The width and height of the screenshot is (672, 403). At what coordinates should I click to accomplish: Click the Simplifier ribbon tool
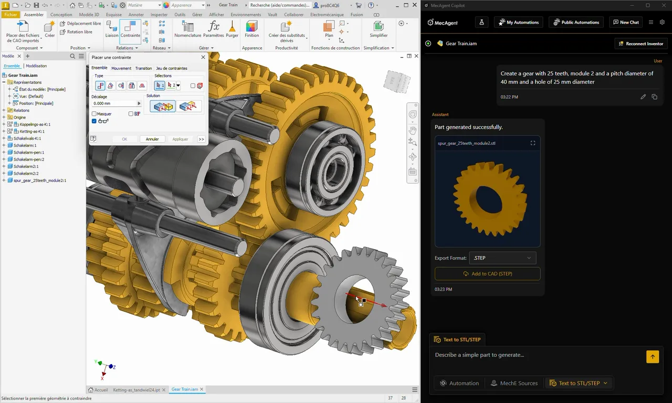[379, 29]
